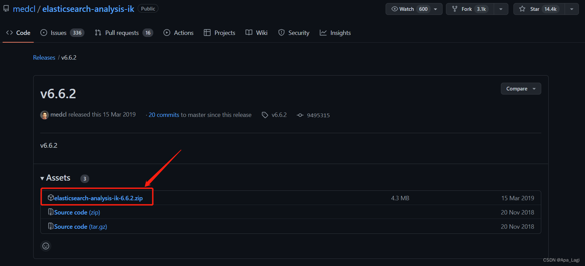
Task: Click the release date 15 Mar 2019 text
Action: click(x=119, y=115)
